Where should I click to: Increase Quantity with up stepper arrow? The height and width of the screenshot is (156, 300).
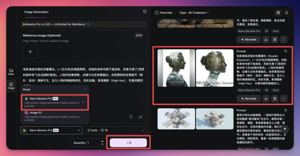102,141
